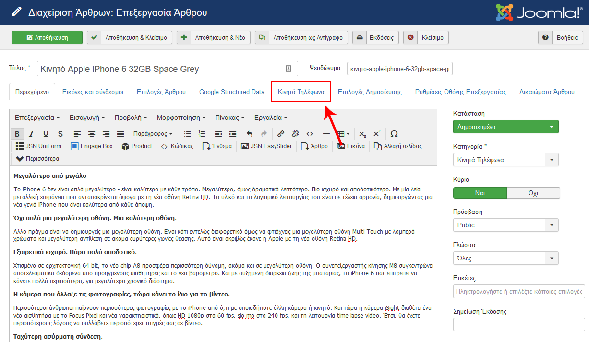589x342 pixels.
Task: Open the Google Structured Data tab
Action: (x=232, y=92)
